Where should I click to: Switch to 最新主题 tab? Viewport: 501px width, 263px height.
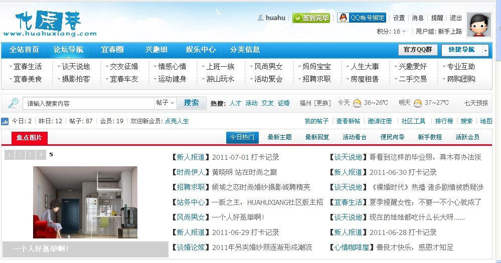pyautogui.click(x=279, y=137)
